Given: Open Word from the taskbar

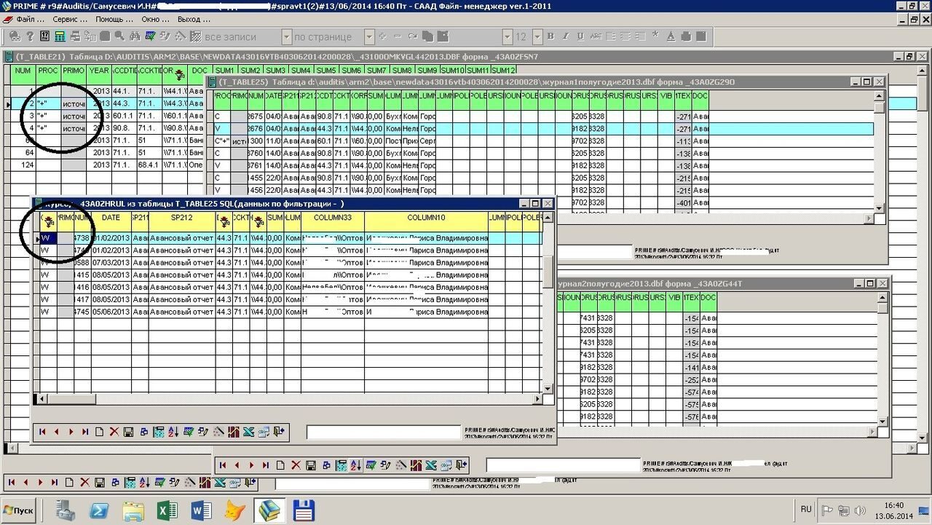Looking at the screenshot, I should point(201,510).
